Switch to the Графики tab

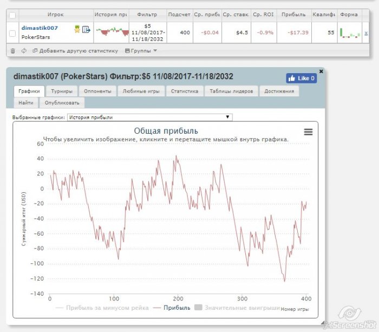pyautogui.click(x=29, y=91)
